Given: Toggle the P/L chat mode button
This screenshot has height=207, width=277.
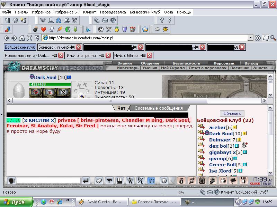Looking at the screenshot, I should tap(141, 181).
